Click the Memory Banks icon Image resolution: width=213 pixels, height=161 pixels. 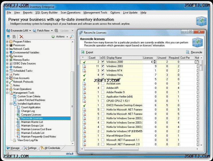click(x=11, y=60)
